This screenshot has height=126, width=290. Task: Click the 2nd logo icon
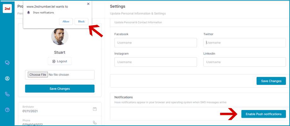click(x=7, y=8)
